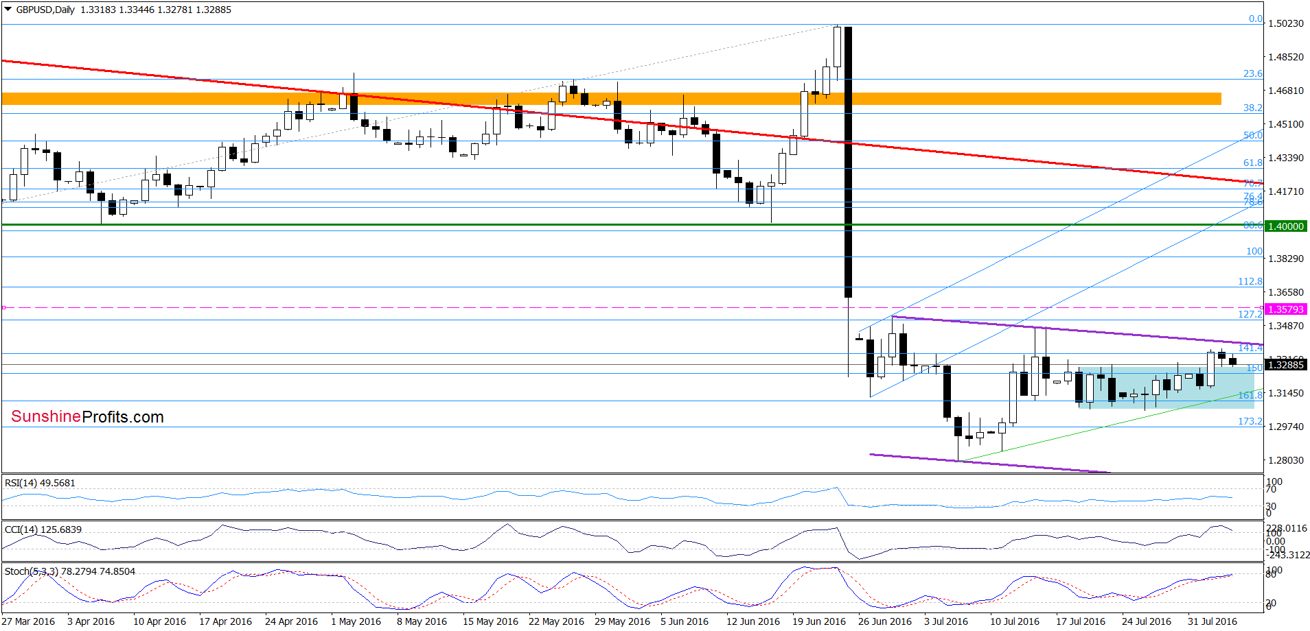Click the 17 Jul 2016 date label
This screenshot has width=1310, height=631.
pos(1081,621)
